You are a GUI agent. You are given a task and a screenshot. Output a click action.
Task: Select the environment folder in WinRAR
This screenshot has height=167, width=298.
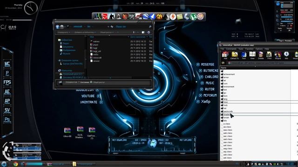point(227,87)
